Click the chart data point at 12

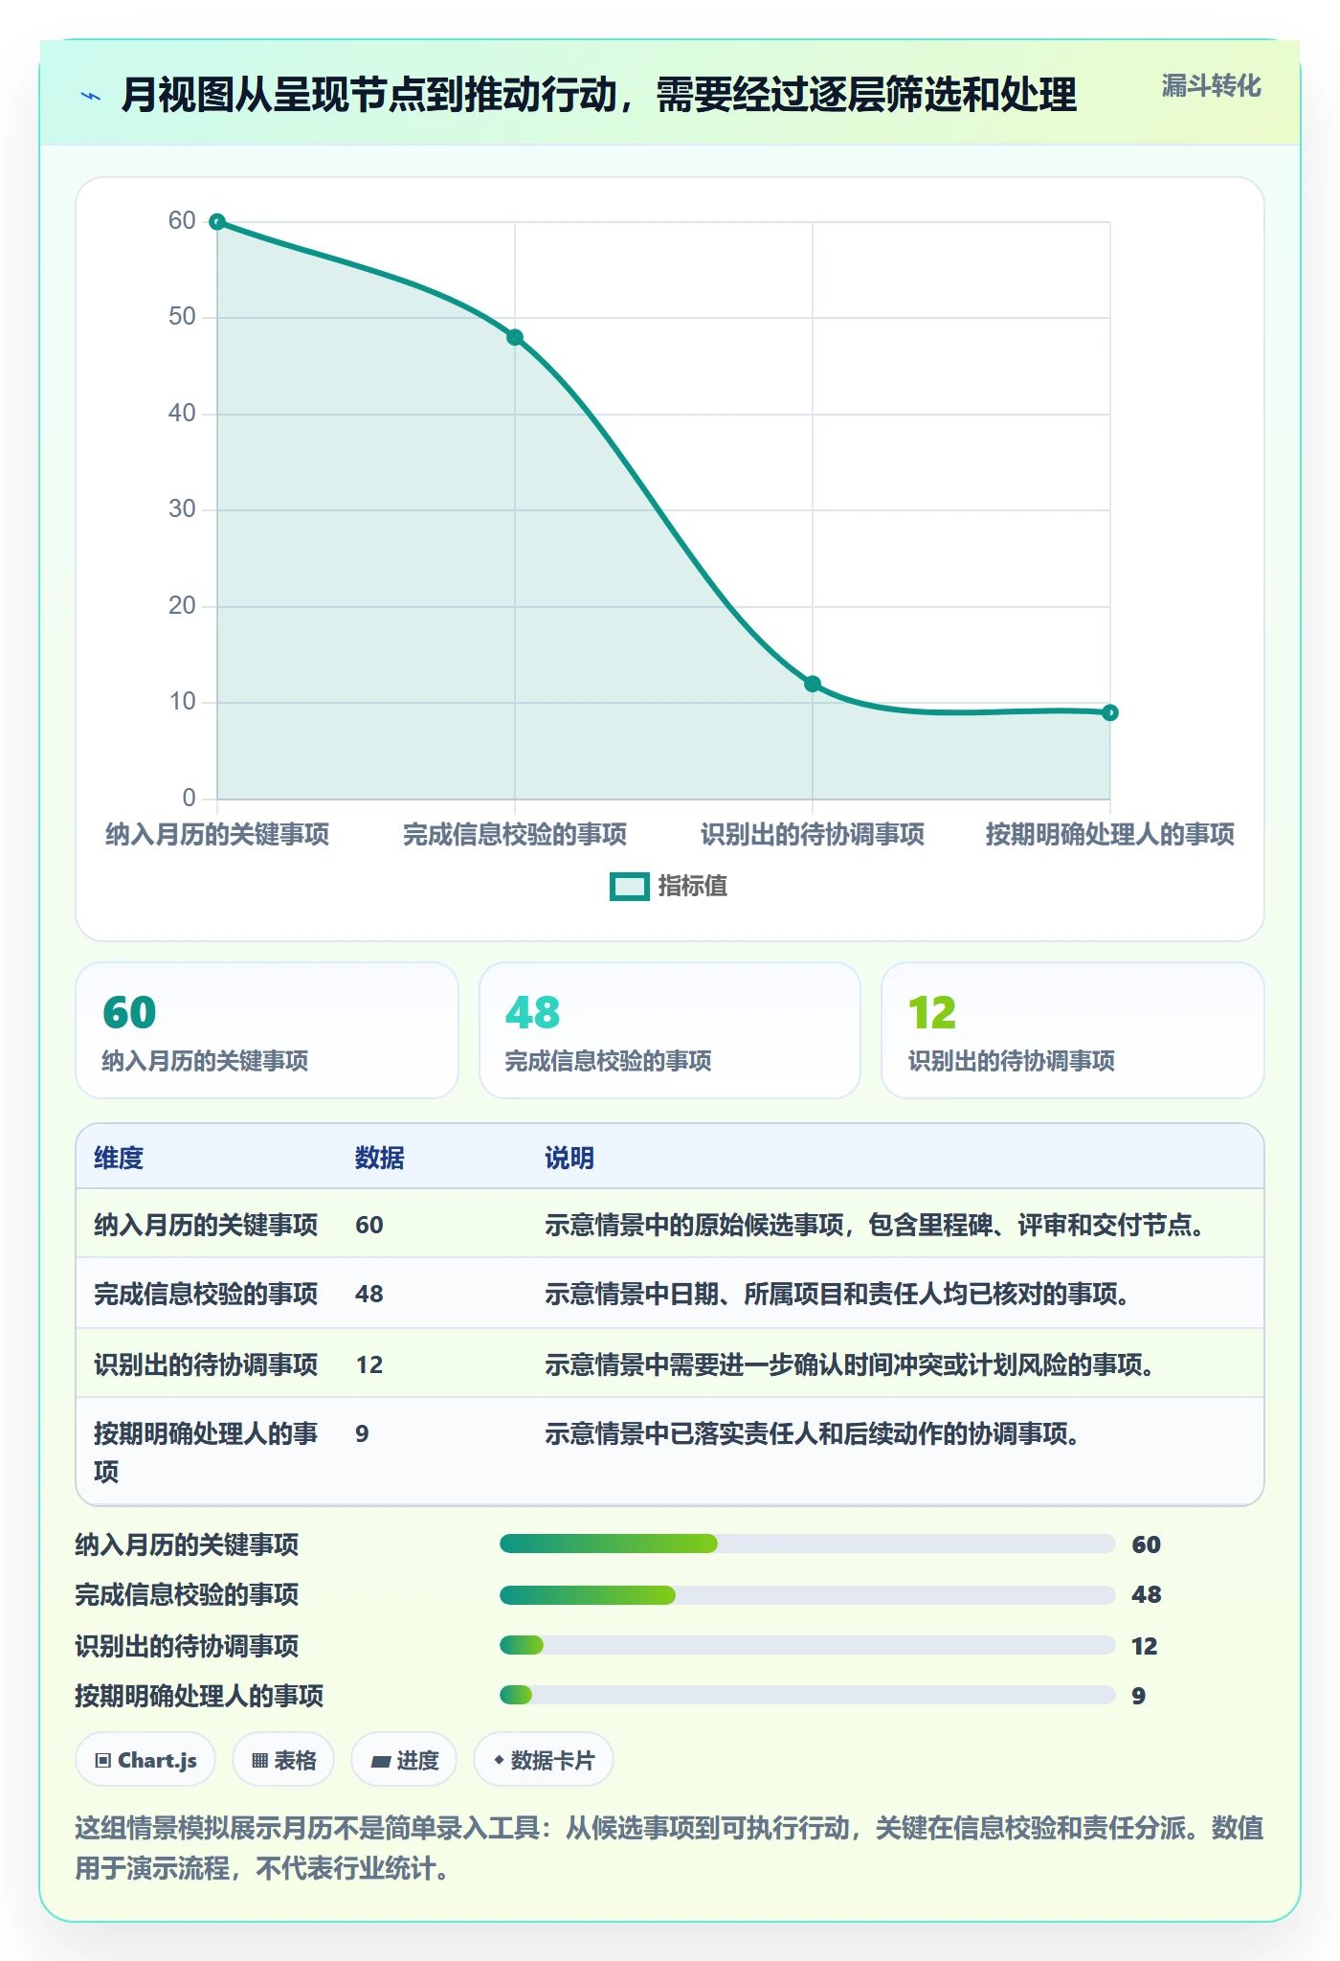coord(813,684)
